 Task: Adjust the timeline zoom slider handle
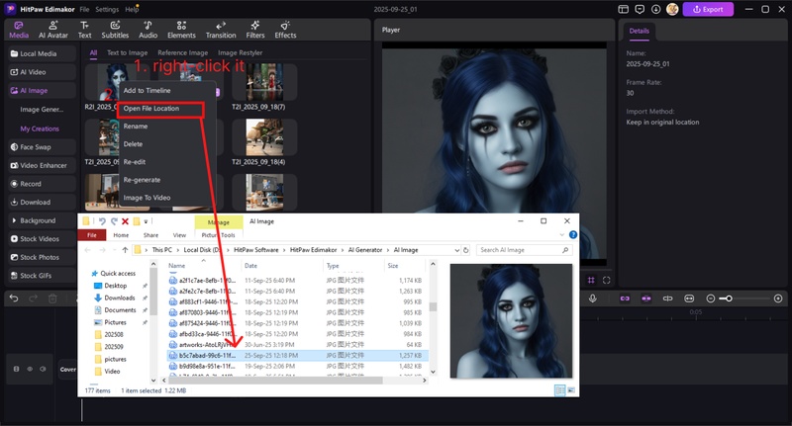[729, 298]
